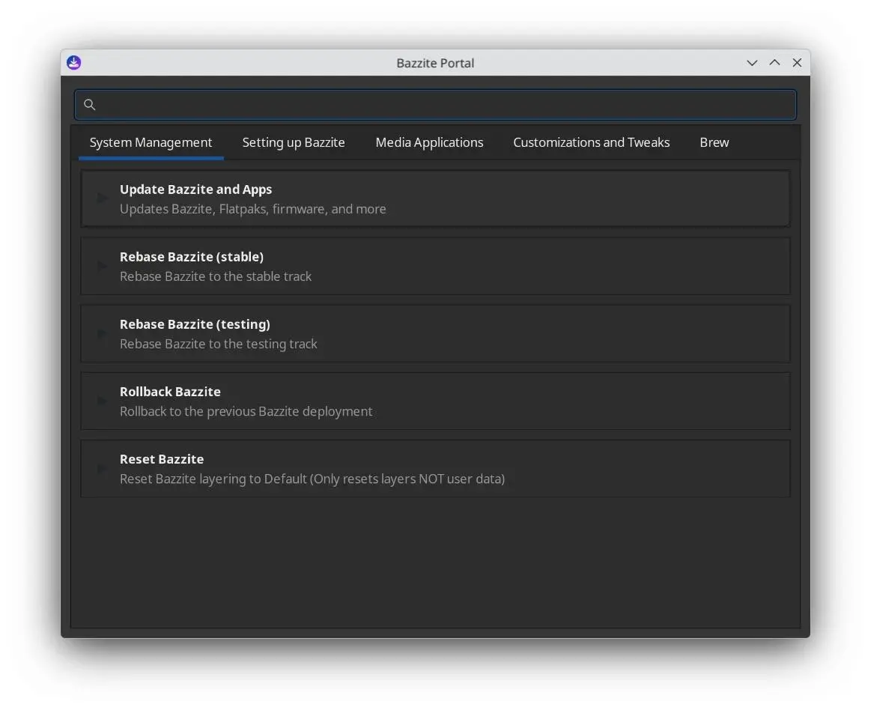This screenshot has height=710, width=871.
Task: Choose the Rollback Bazzite entry
Action: pyautogui.click(x=436, y=401)
